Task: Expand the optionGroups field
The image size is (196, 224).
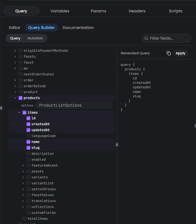Action: tap(23, 189)
